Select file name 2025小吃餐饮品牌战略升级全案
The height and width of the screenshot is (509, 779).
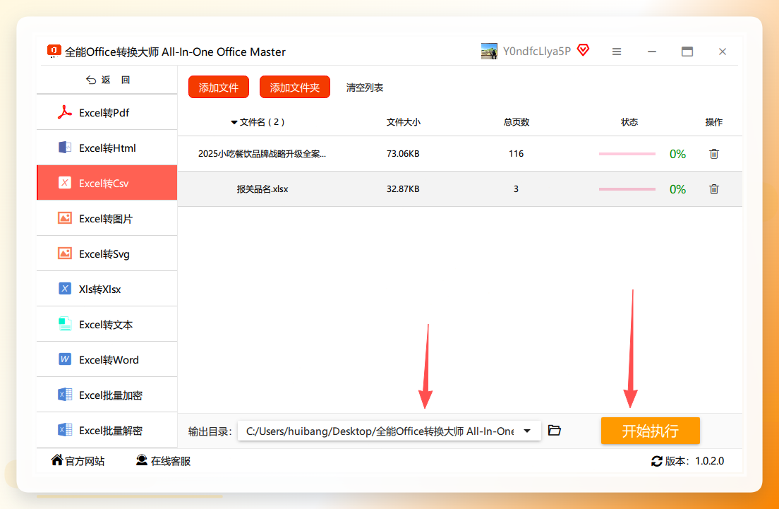[262, 154]
